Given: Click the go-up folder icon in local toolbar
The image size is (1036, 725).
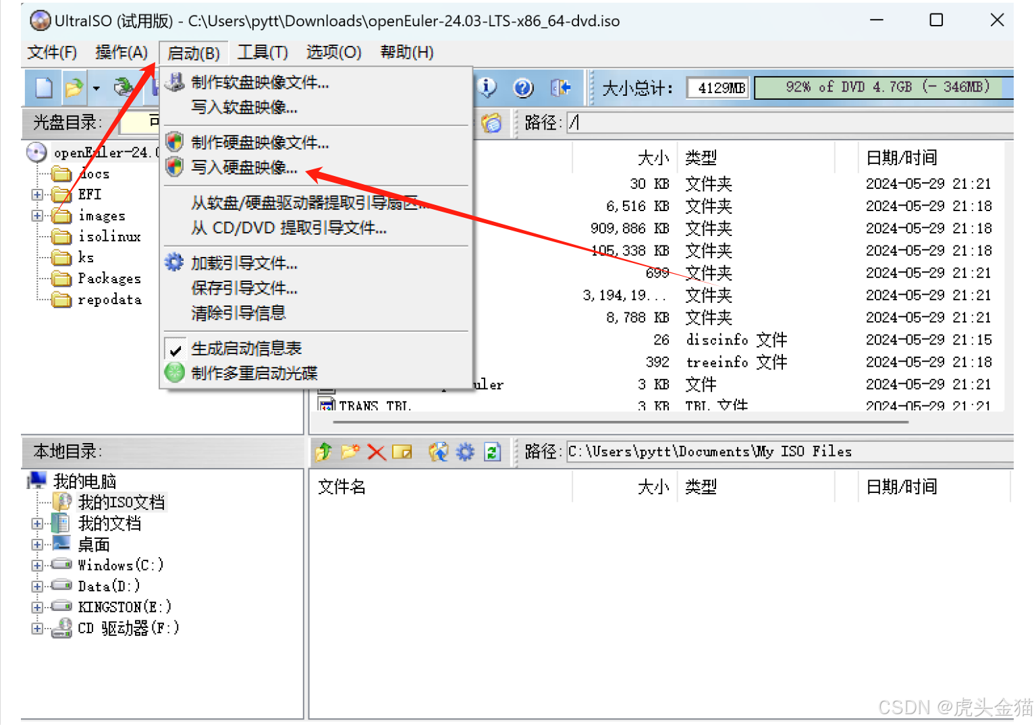Looking at the screenshot, I should tap(323, 452).
